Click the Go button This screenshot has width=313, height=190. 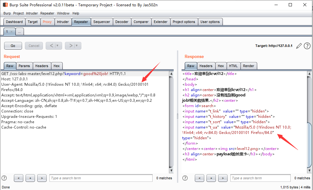pyautogui.click(x=13, y=46)
